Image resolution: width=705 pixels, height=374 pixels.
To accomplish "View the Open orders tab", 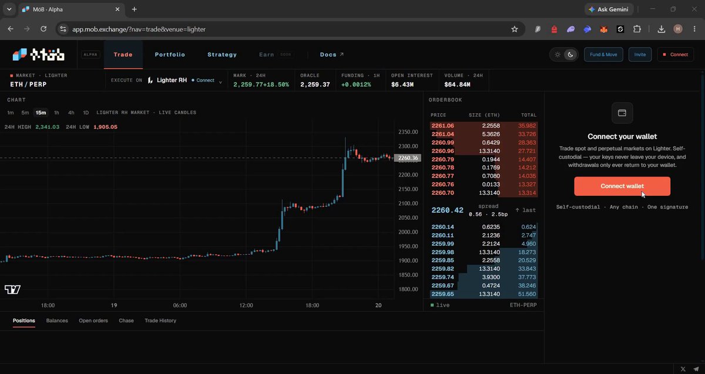I will 93,321.
